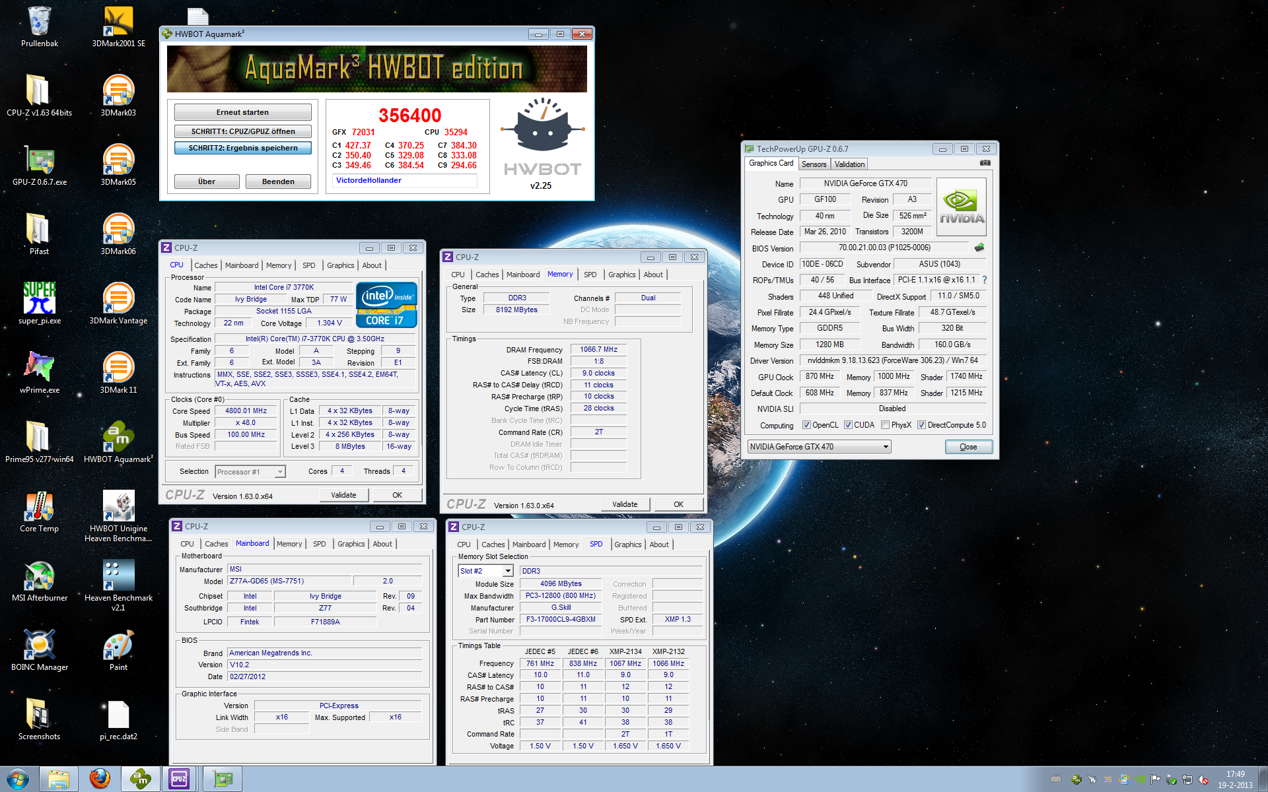Viewport: 1268px width, 792px height.
Task: Click the muted speaker volume tray icon
Action: click(1203, 779)
